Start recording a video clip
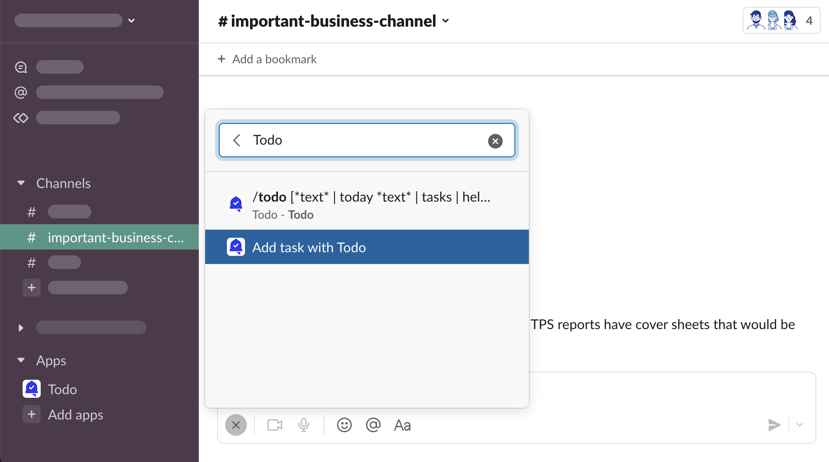 pyautogui.click(x=274, y=425)
